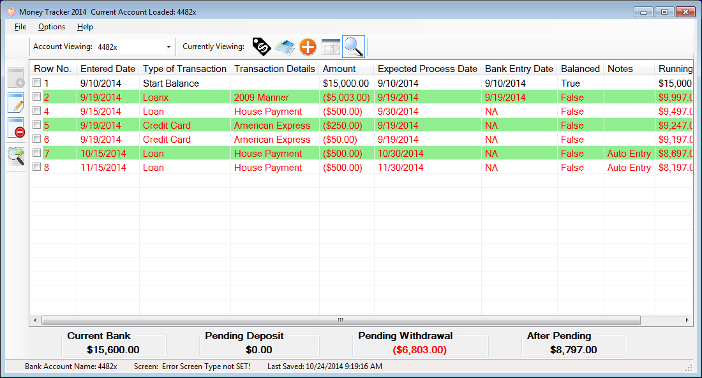
Task: Click the True balanced cell in row 1
Action: click(x=581, y=84)
